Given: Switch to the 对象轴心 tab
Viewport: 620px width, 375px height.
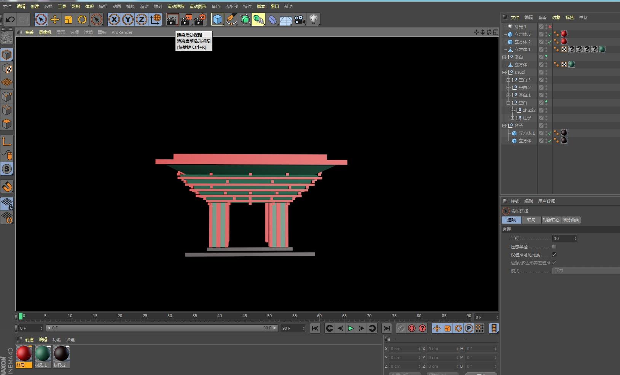Looking at the screenshot, I should click(x=551, y=220).
